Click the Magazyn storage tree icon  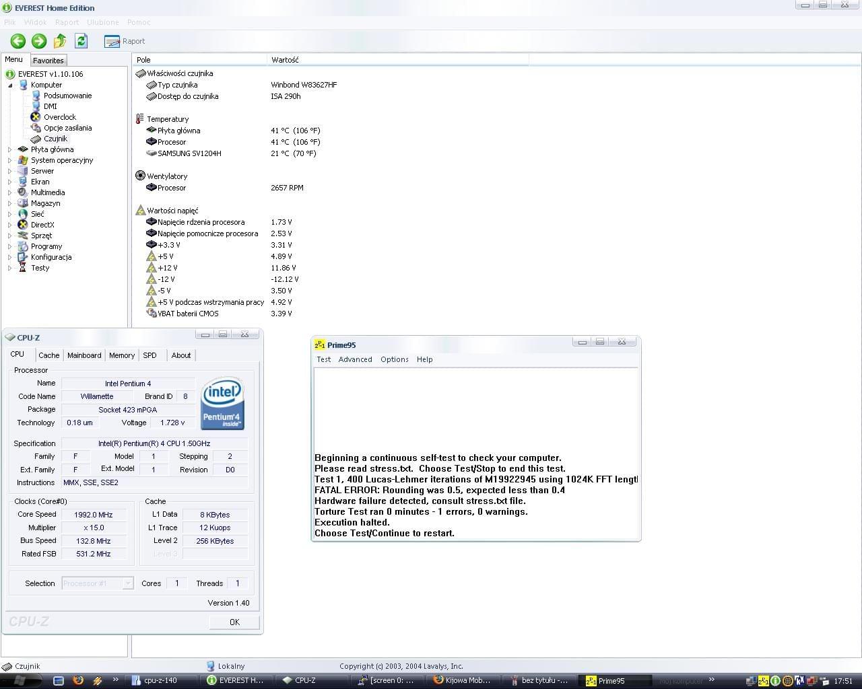click(x=23, y=203)
